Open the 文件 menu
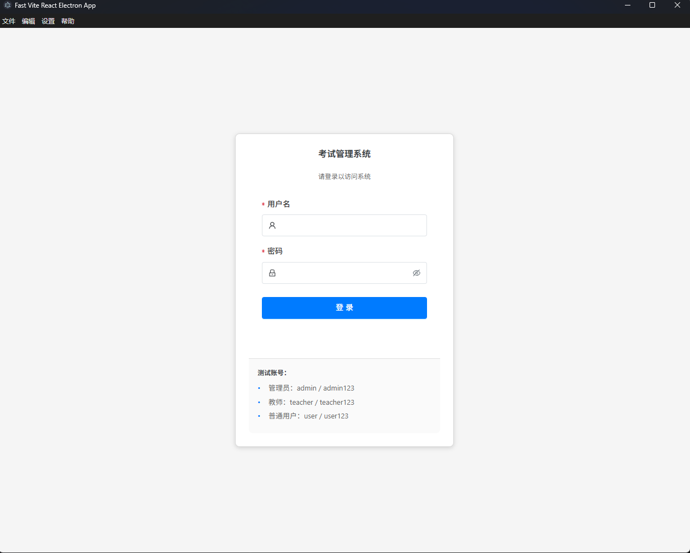This screenshot has height=553, width=690. coord(9,21)
